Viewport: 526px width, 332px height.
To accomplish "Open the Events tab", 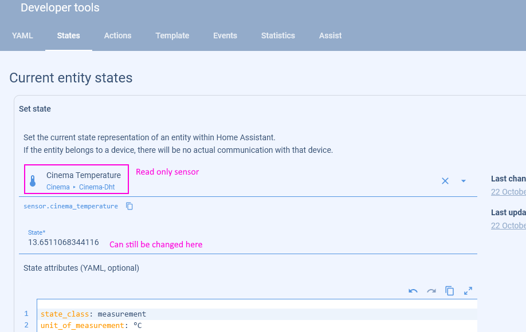I will [x=225, y=35].
